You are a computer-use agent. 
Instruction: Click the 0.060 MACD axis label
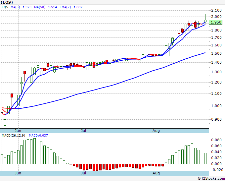[x=216, y=146]
